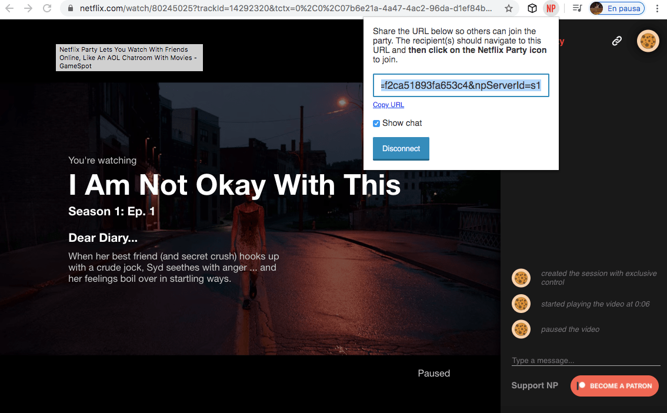Screen dimensions: 667x413
Task: Click the Copy URL link
Action: (388, 105)
